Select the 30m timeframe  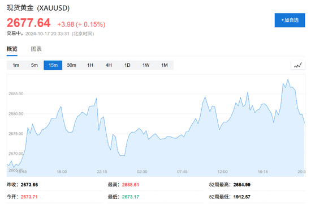(x=71, y=65)
